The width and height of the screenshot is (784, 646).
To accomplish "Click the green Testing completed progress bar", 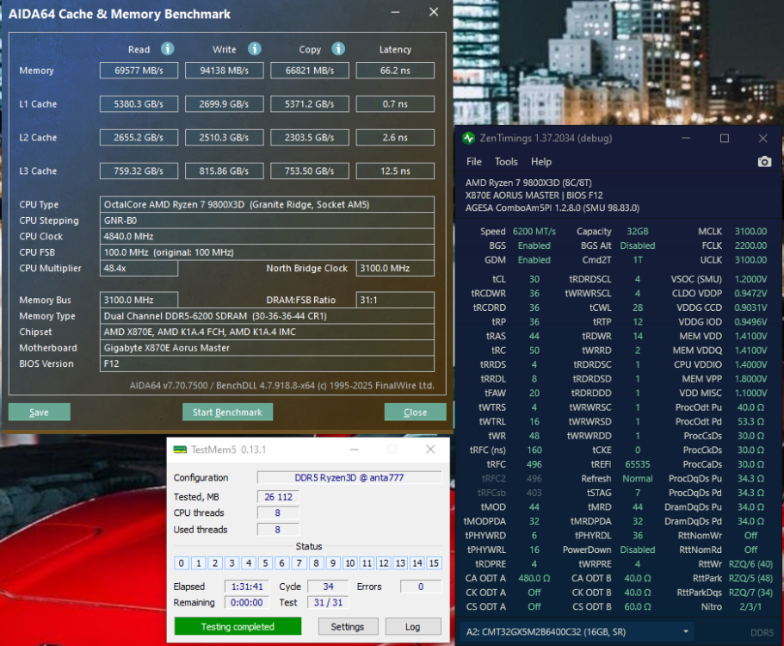I will coord(238,627).
